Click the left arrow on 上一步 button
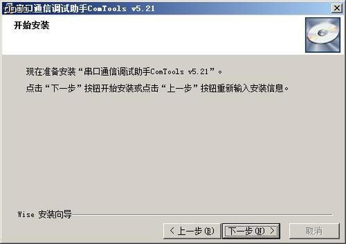The width and height of the screenshot is (346, 244). (x=172, y=231)
